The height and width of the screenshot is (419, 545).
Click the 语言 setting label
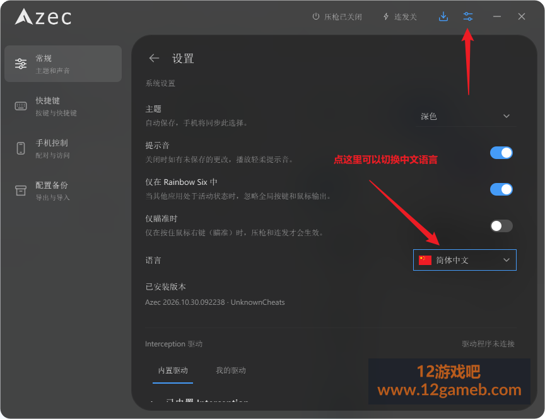153,261
